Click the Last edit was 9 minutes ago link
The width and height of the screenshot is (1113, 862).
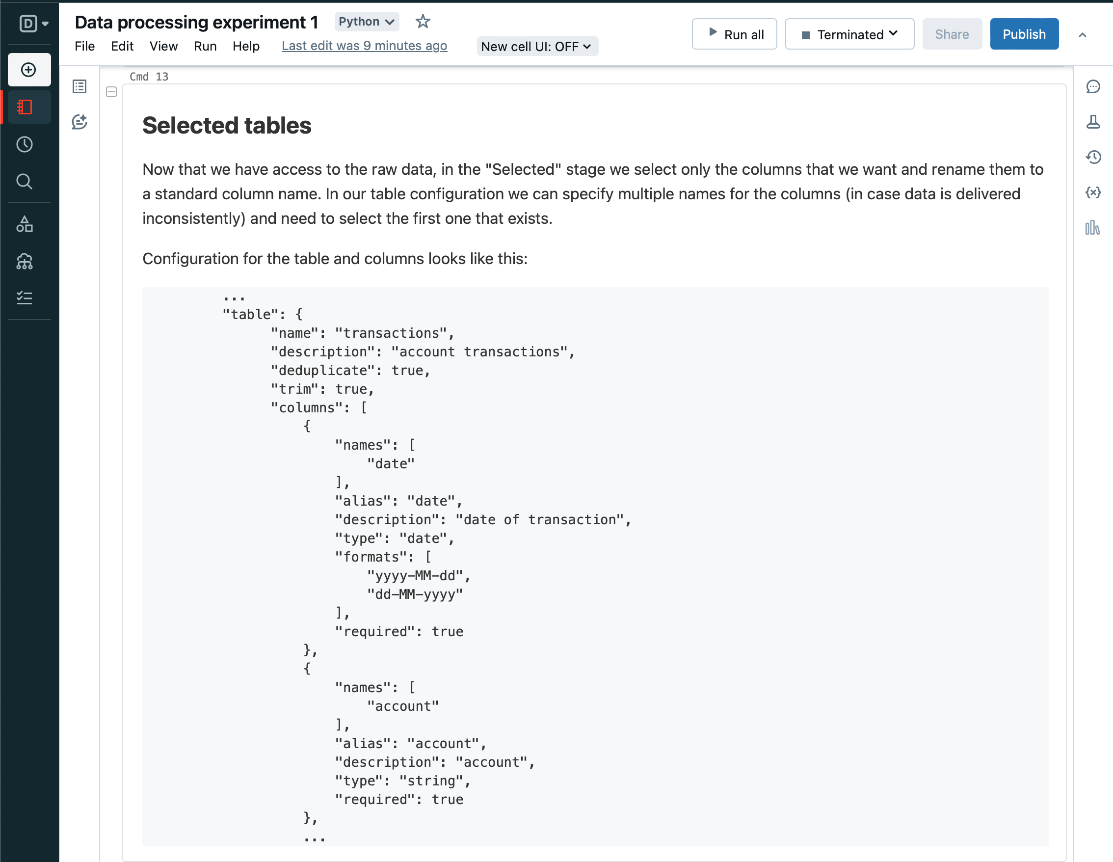point(364,46)
